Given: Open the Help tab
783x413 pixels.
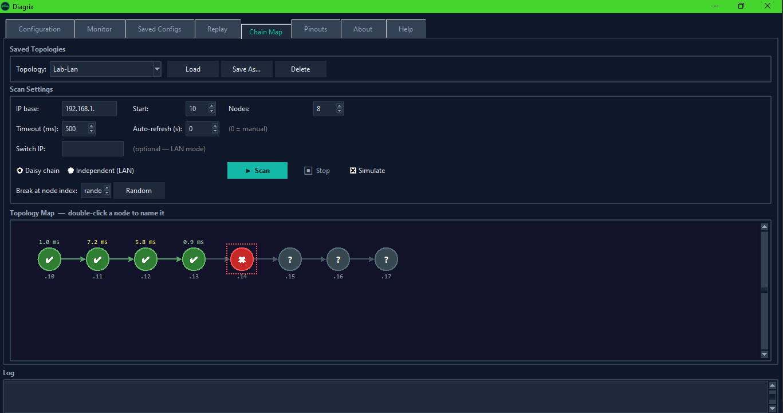Looking at the screenshot, I should tap(406, 29).
